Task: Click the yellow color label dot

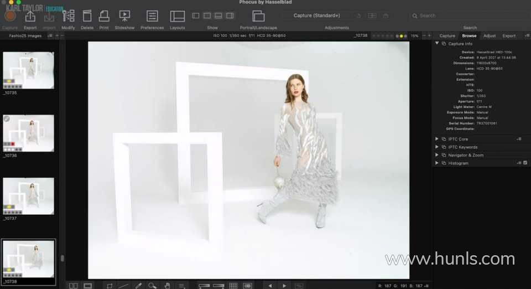Action: click(x=402, y=35)
